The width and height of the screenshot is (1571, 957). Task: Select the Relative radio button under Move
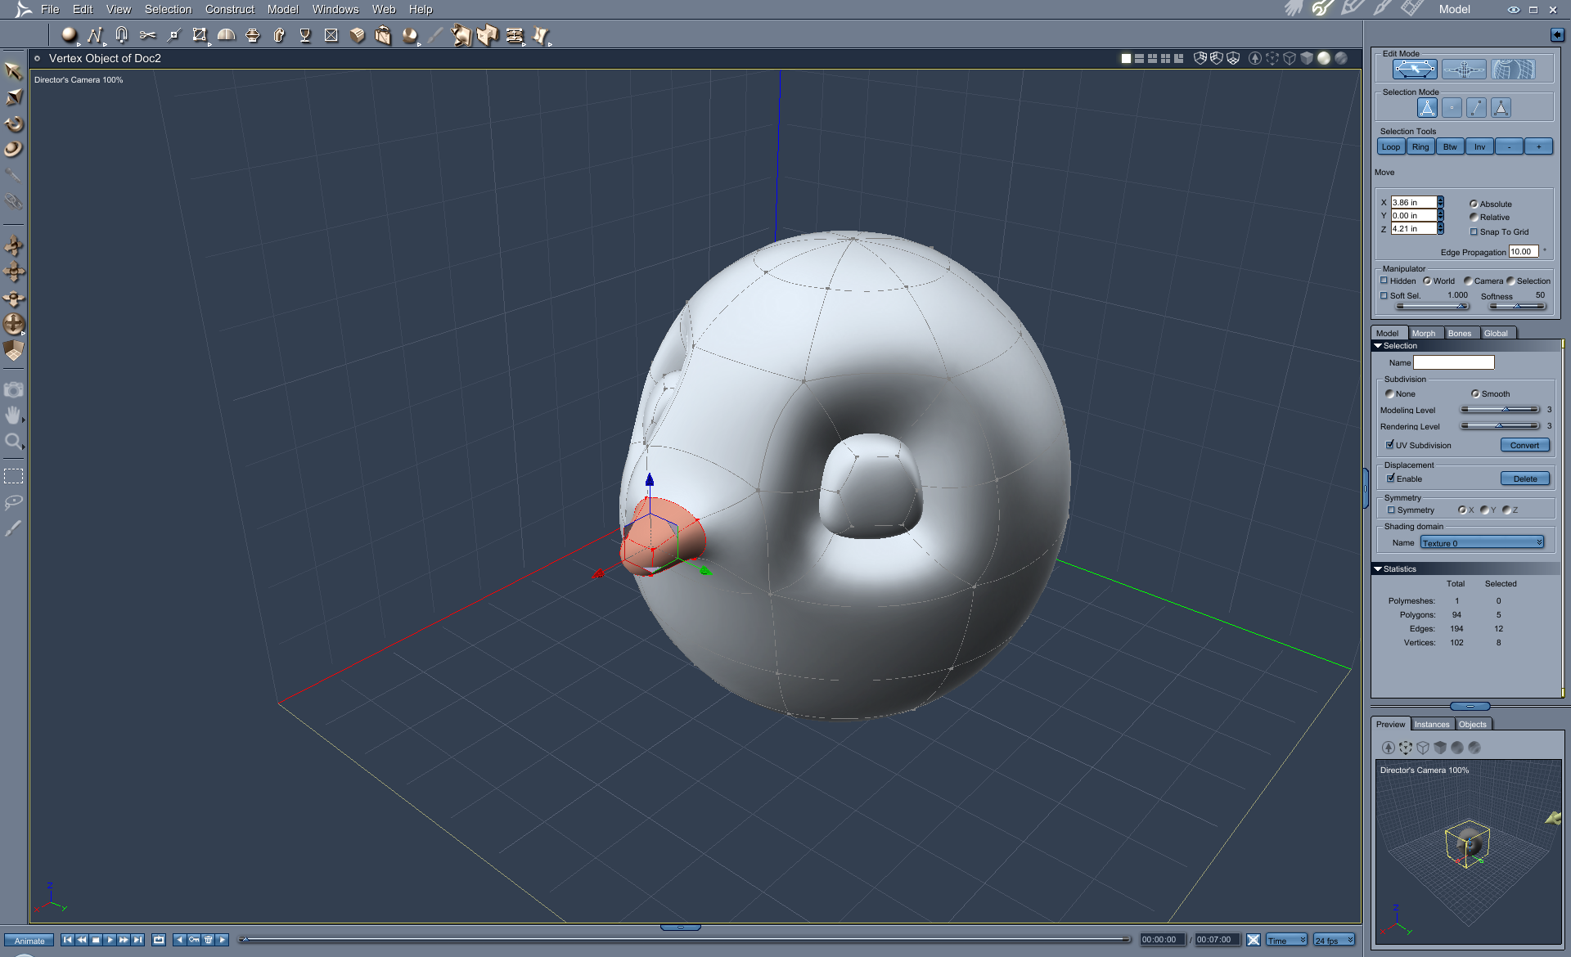click(x=1475, y=217)
